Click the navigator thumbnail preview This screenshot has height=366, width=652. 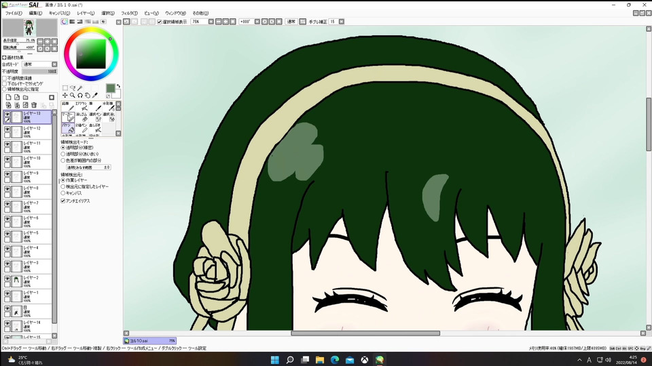coord(29,28)
